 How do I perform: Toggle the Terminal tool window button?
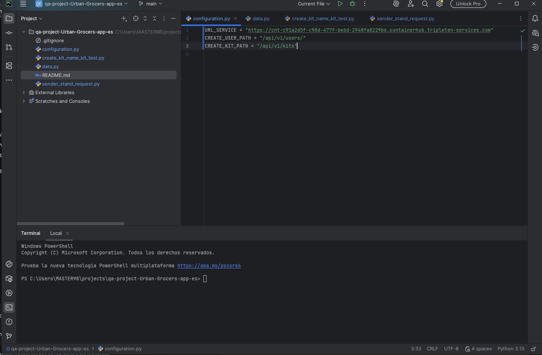(9, 307)
